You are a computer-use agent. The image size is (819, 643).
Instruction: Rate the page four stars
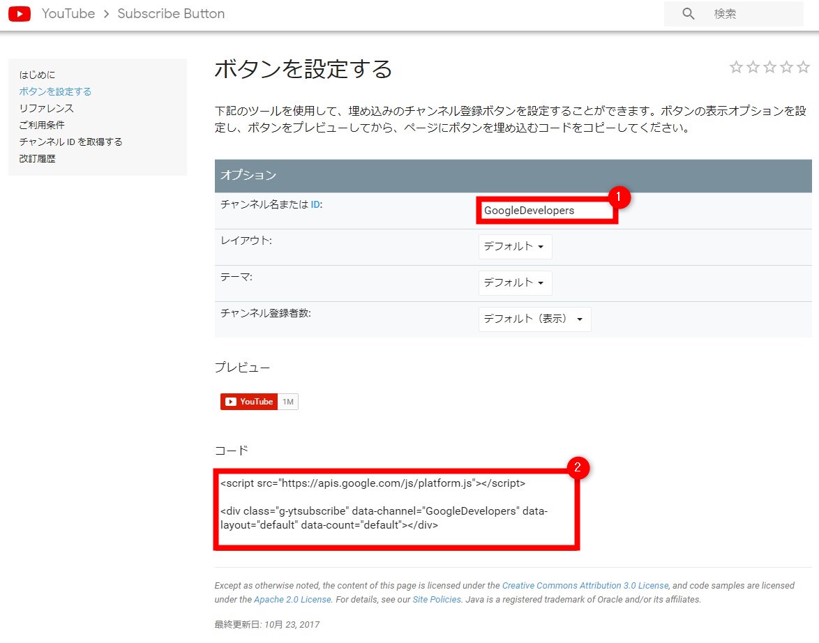[786, 67]
